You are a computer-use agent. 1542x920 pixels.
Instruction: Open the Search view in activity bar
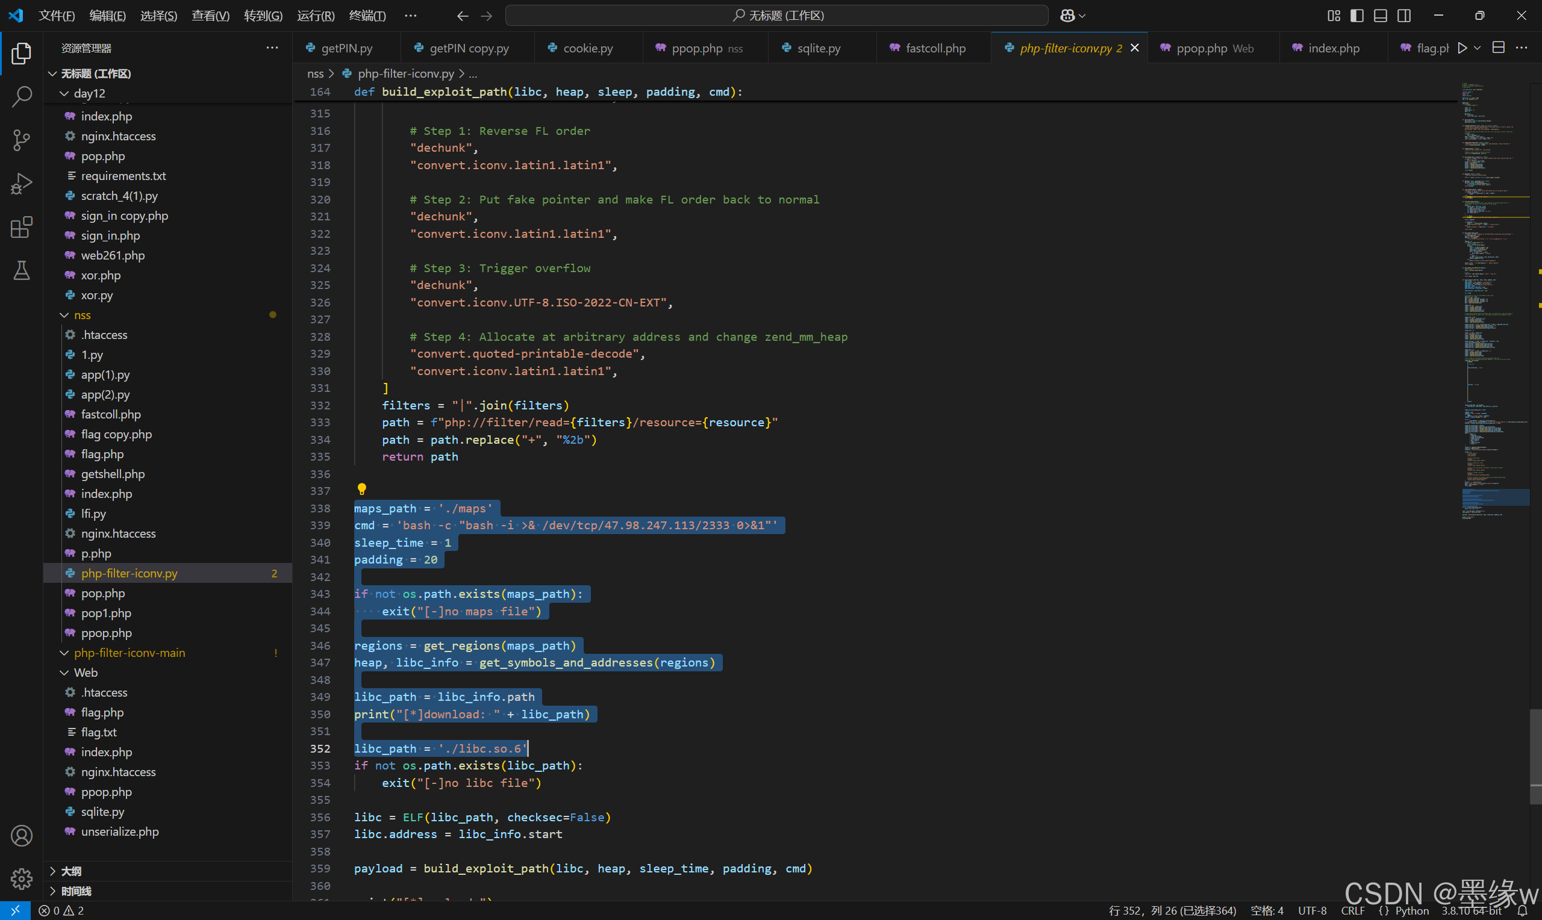(x=22, y=96)
